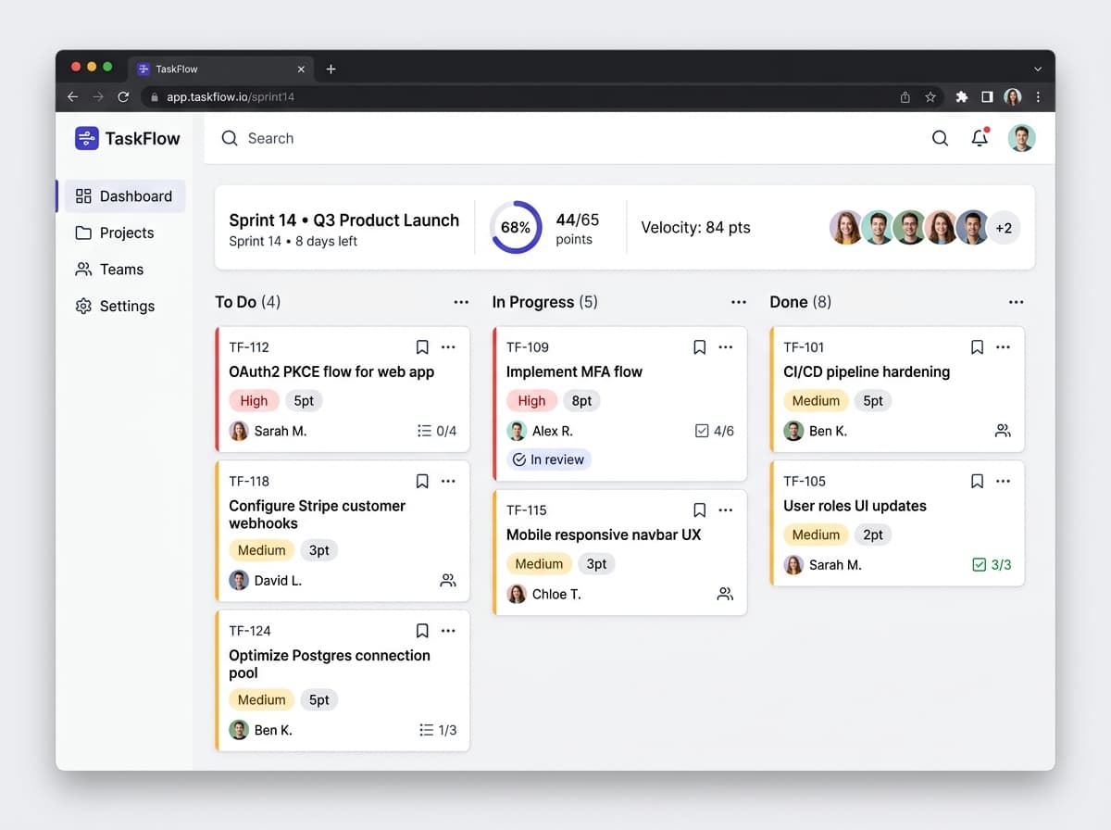Click the TaskFlow logo icon
Viewport: 1111px width, 830px height.
click(86, 138)
